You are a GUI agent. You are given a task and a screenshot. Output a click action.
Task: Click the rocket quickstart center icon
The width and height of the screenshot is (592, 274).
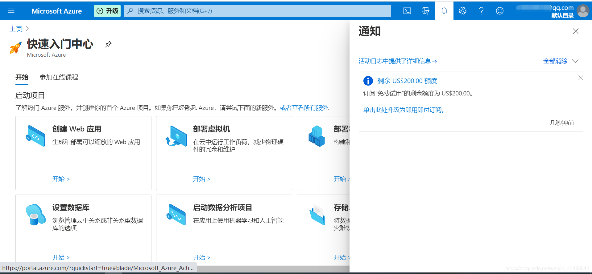coord(15,48)
